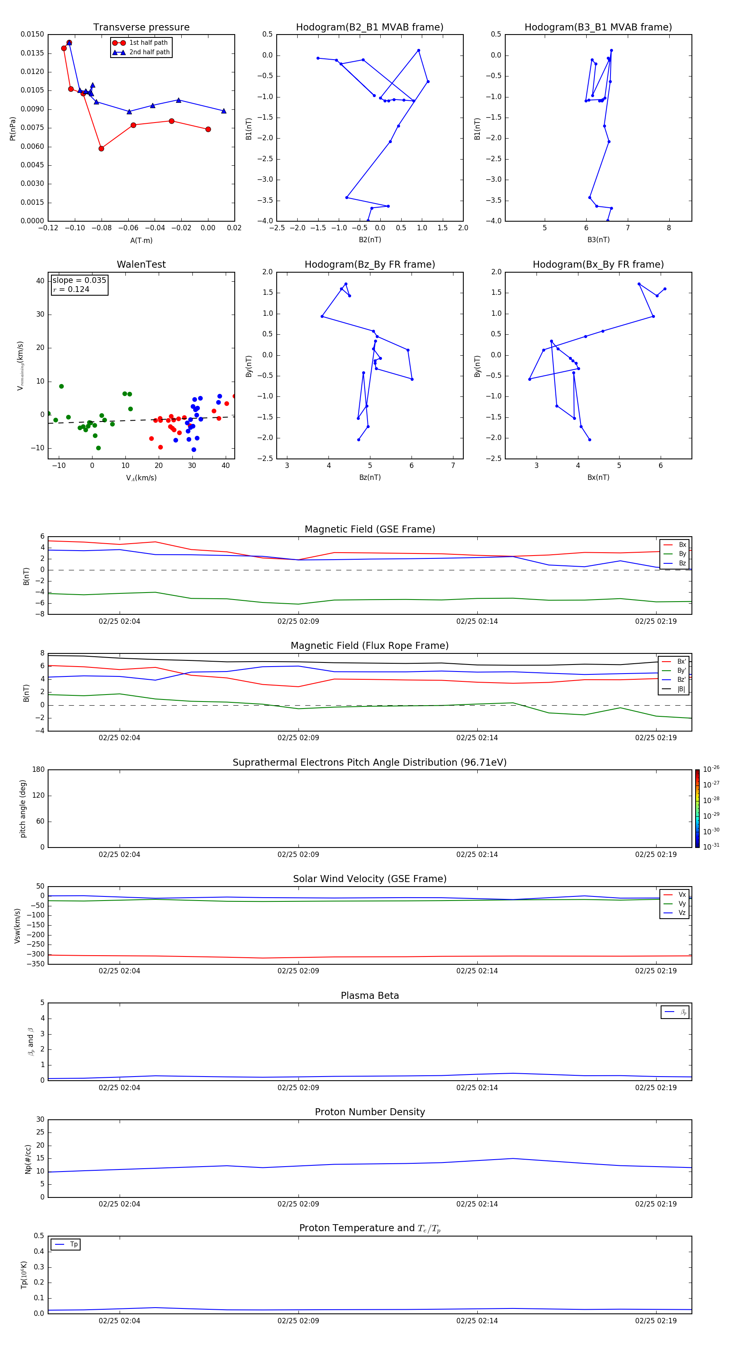Image resolution: width=740 pixels, height=1357 pixels.
Task: Select the 'Plasma Beta' plot title
Action: pos(370,996)
